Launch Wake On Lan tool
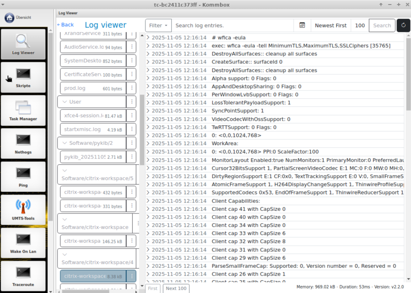Screen dimensions: 411x293 pos(23,243)
